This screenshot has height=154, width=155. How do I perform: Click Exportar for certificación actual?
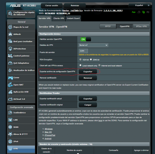point(88,99)
